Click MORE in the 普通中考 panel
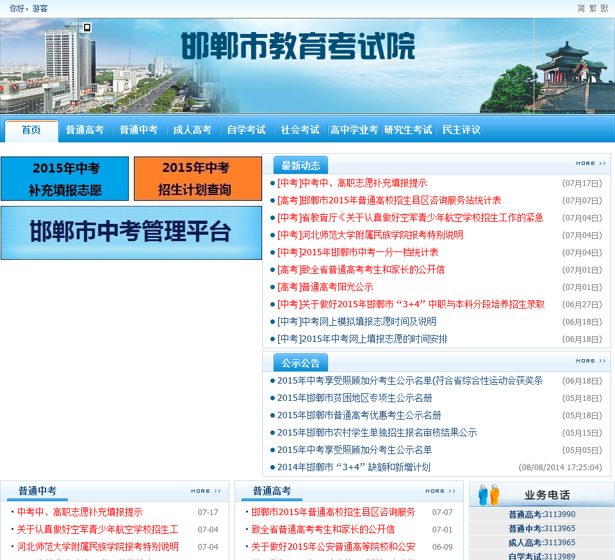Image resolution: width=615 pixels, height=560 pixels. [206, 491]
